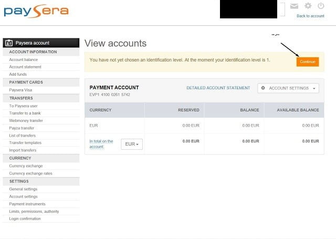Click the Paysera account ID card icon
Screen dimensions: 336x239
tap(9, 43)
